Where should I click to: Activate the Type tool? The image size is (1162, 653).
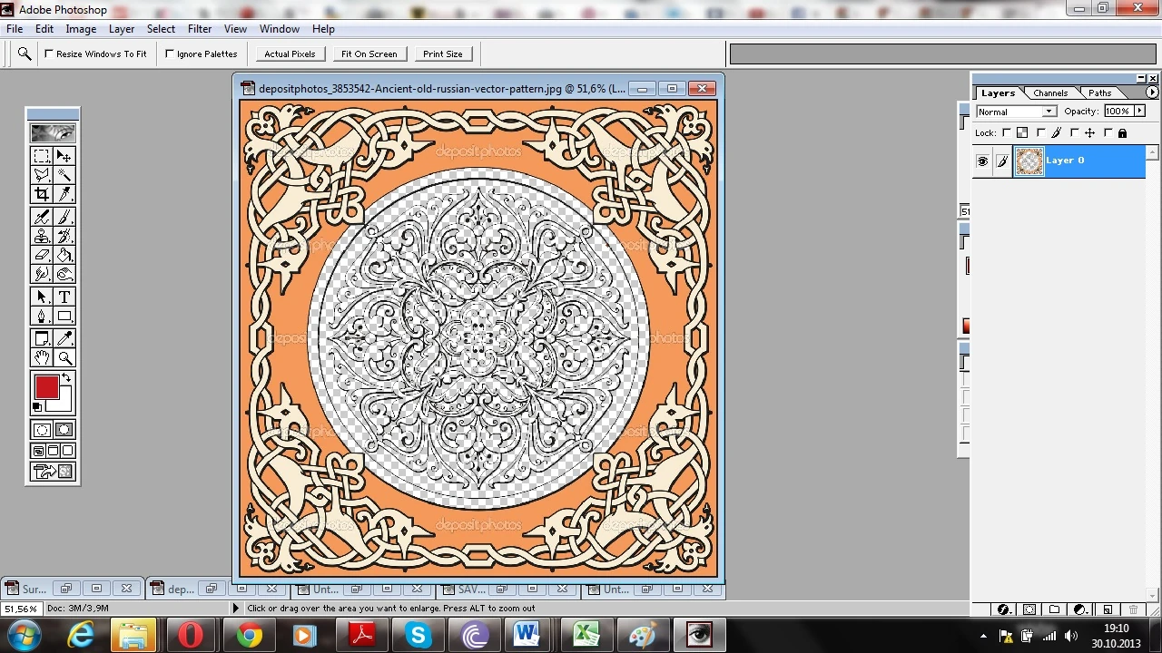(x=64, y=297)
